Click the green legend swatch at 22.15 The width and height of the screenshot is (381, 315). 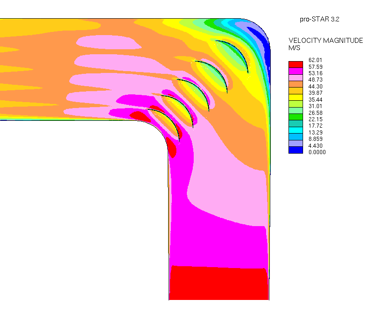click(296, 117)
